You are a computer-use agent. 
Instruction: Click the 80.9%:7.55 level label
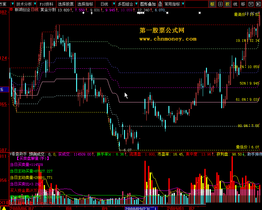pyautogui.click(x=248, y=125)
